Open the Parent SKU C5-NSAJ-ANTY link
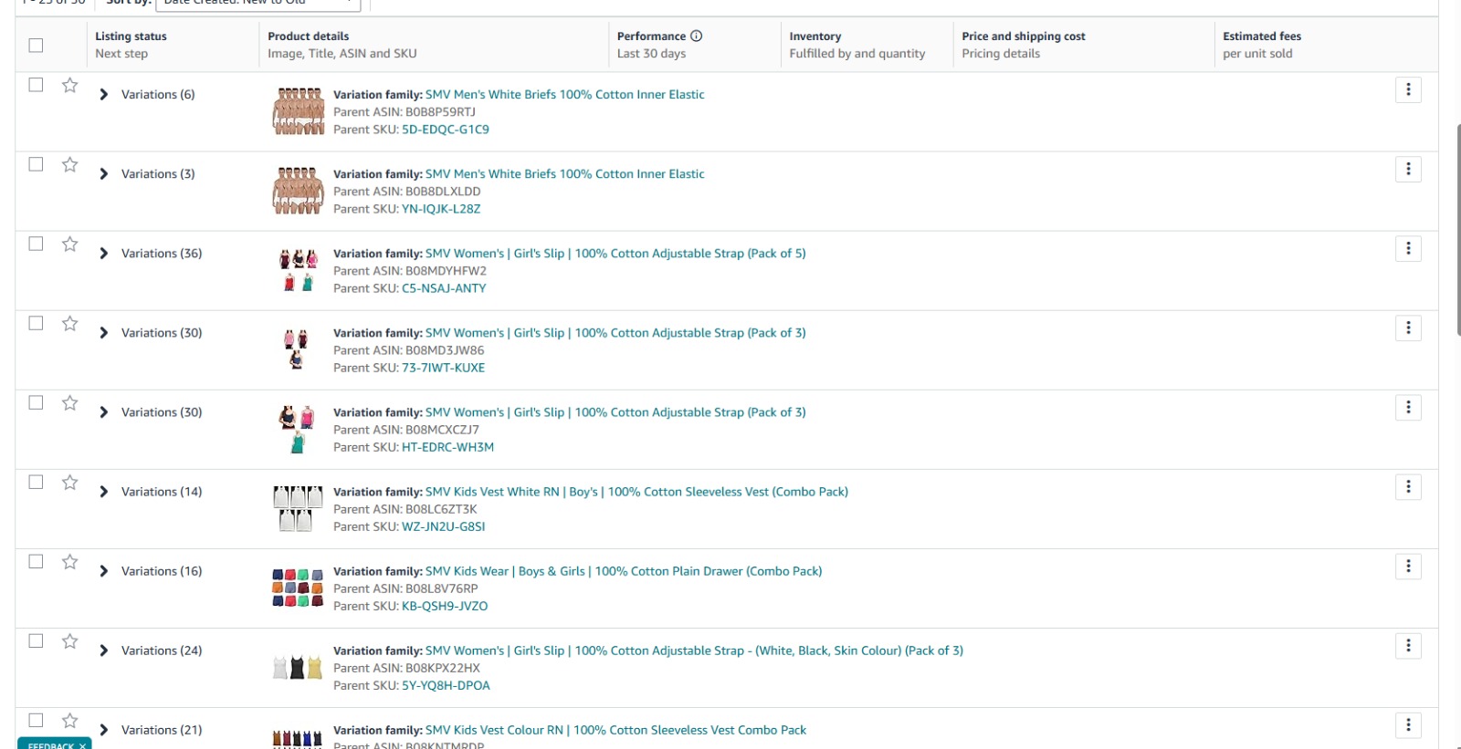 (444, 288)
